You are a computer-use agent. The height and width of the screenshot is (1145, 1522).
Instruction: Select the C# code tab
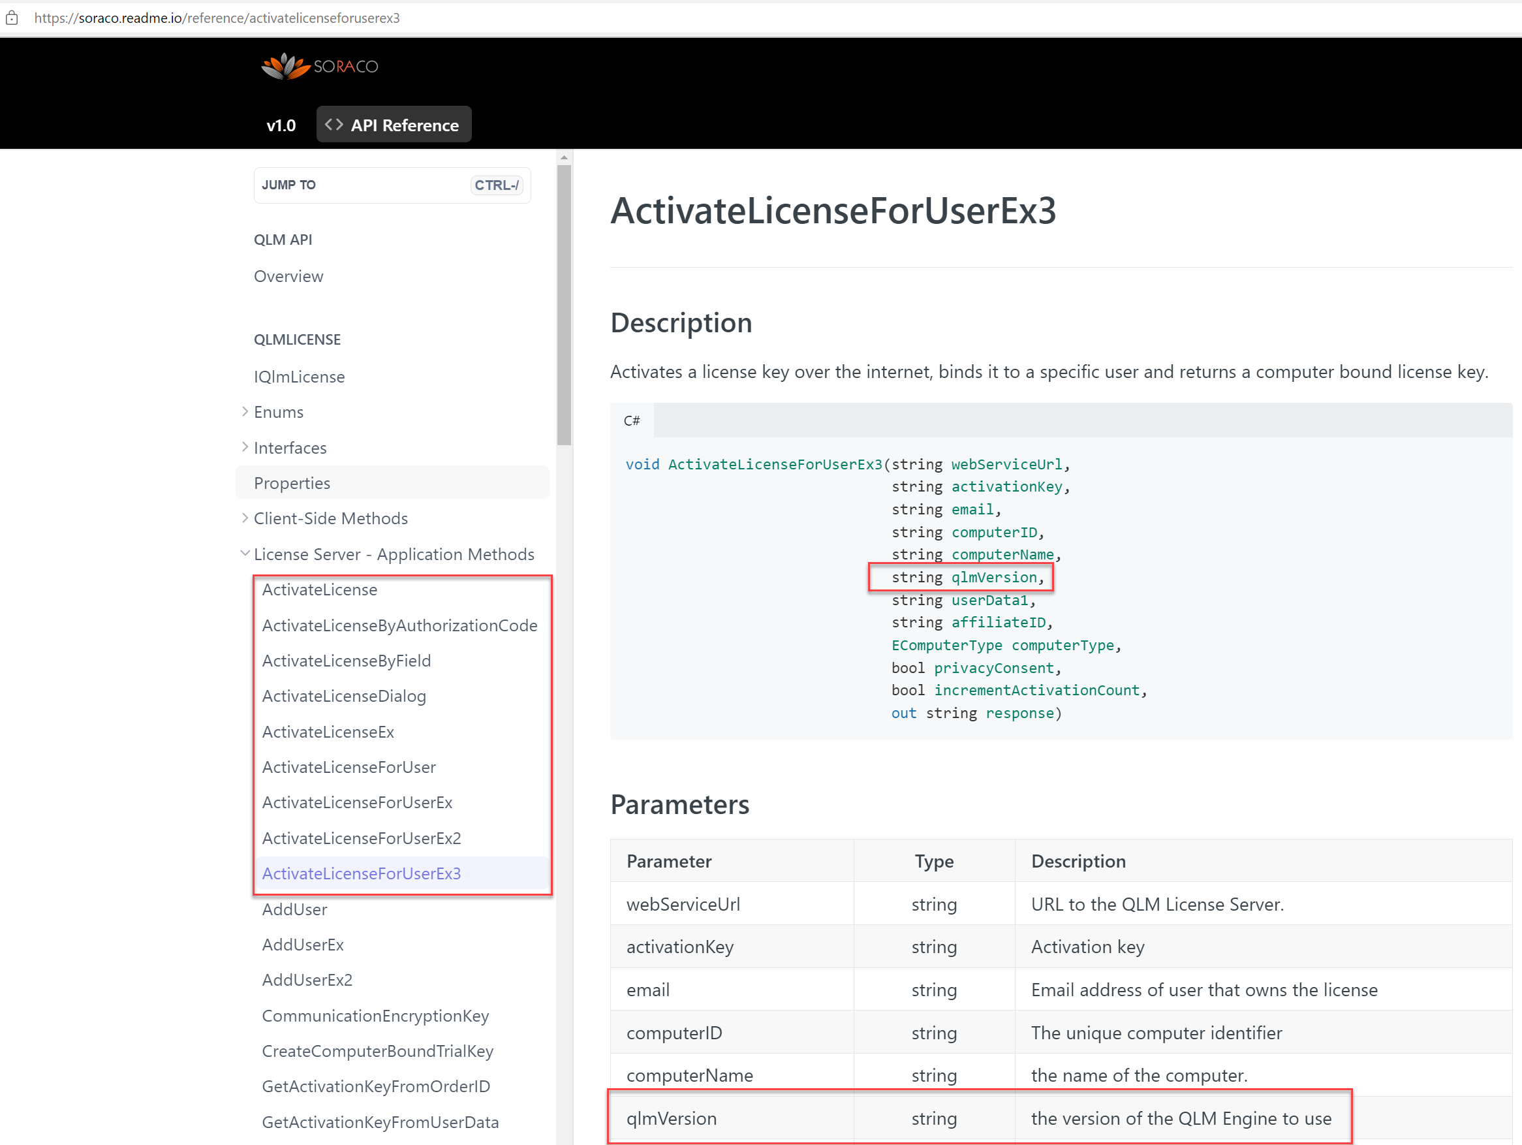pyautogui.click(x=631, y=420)
